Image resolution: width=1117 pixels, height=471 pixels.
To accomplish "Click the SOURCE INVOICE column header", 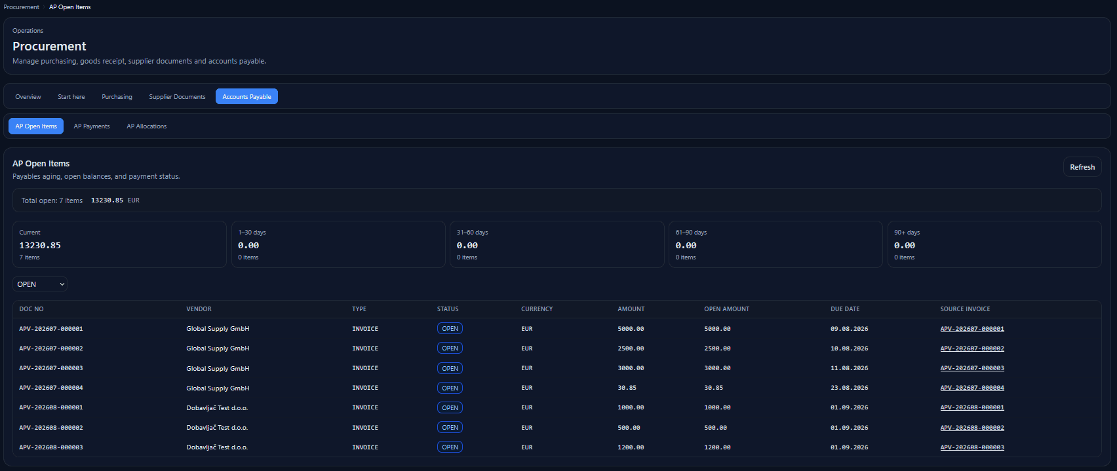I will (x=965, y=309).
